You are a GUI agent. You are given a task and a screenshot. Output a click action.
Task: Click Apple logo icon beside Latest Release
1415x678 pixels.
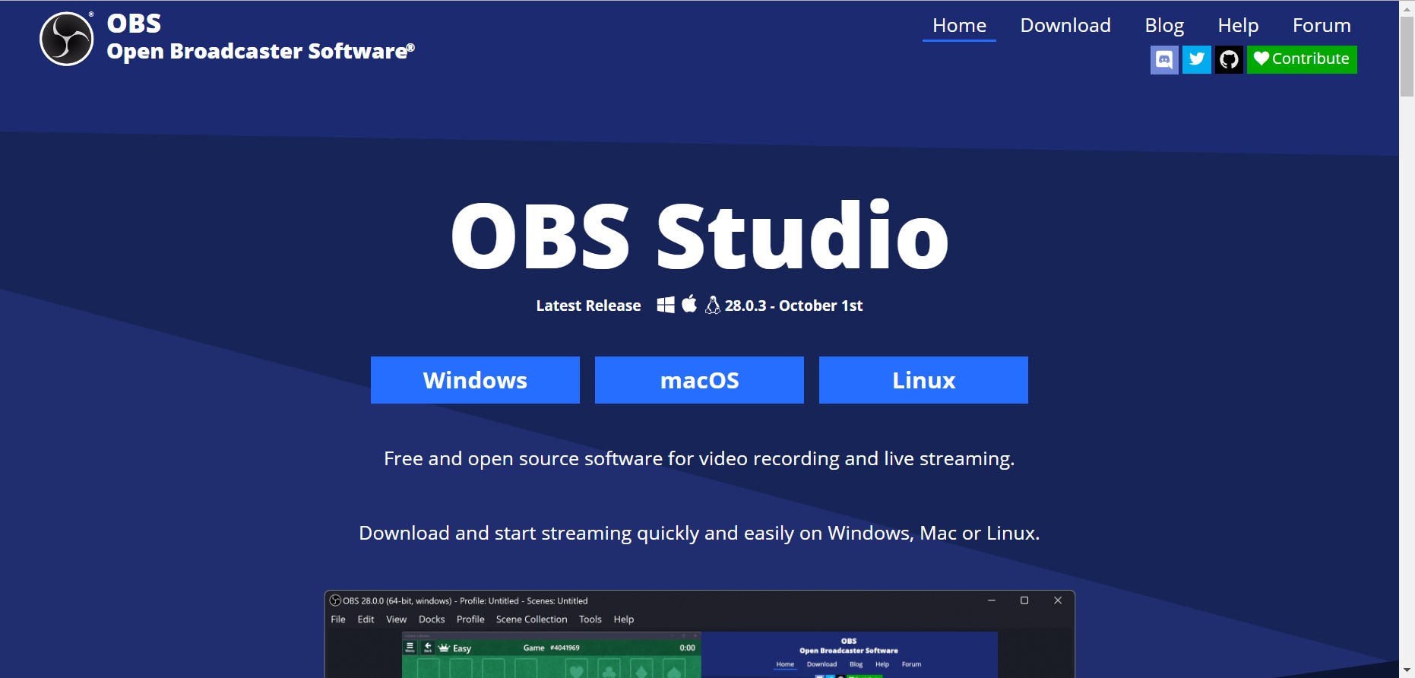(x=689, y=304)
